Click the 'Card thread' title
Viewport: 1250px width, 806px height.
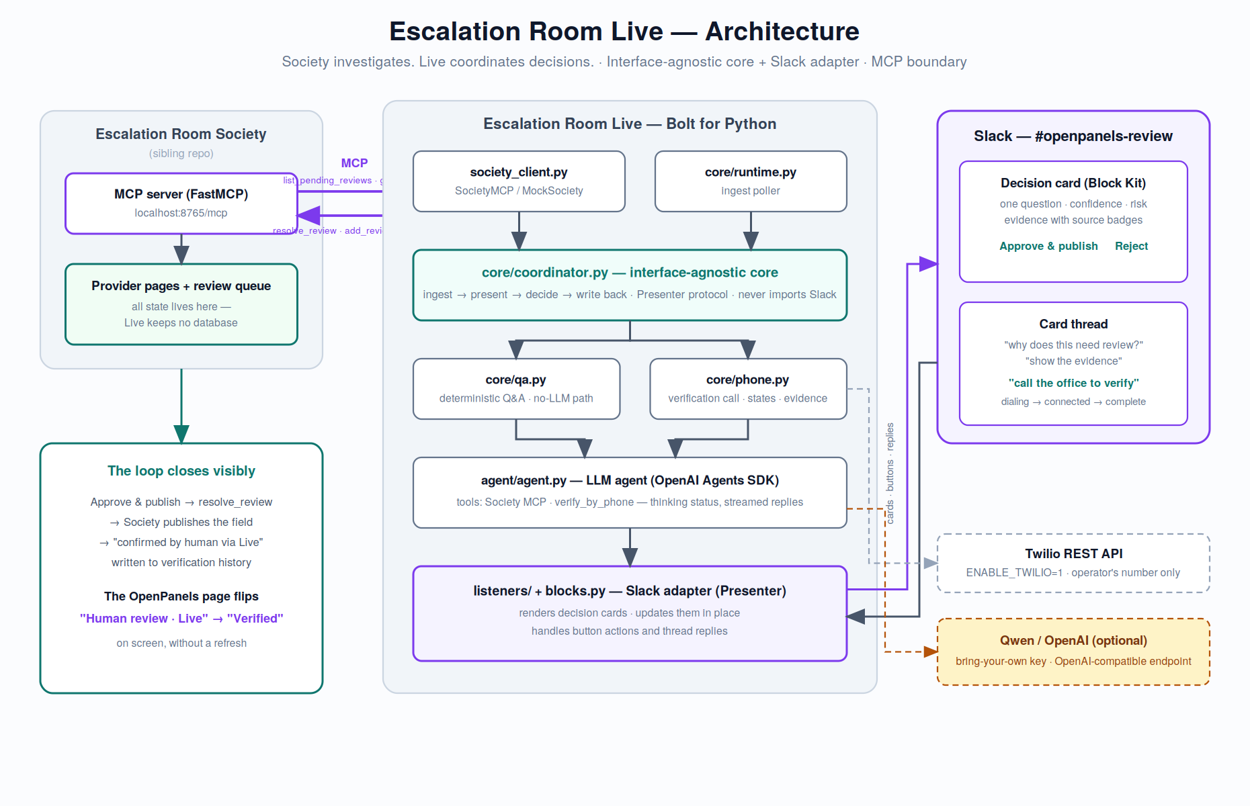pyautogui.click(x=1073, y=324)
